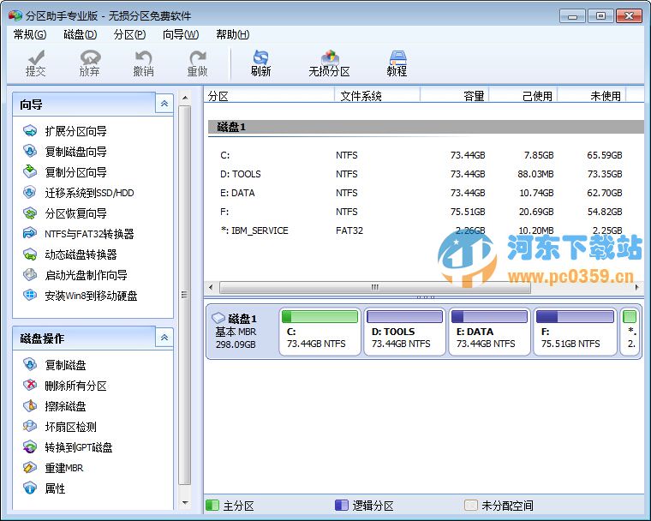The image size is (651, 521).
Task: Click the 磁盘1 group header row
Action: 426,127
